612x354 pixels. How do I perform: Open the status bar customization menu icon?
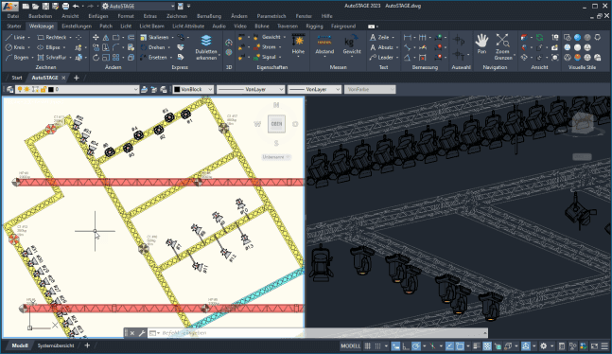(x=604, y=346)
